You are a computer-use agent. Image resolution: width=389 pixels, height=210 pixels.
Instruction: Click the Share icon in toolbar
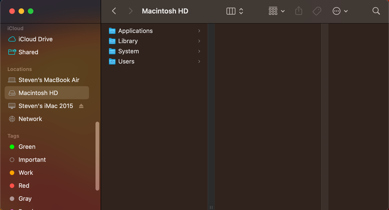[x=299, y=11]
